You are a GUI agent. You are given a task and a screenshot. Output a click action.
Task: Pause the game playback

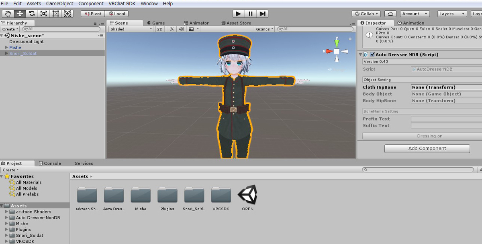pos(251,14)
